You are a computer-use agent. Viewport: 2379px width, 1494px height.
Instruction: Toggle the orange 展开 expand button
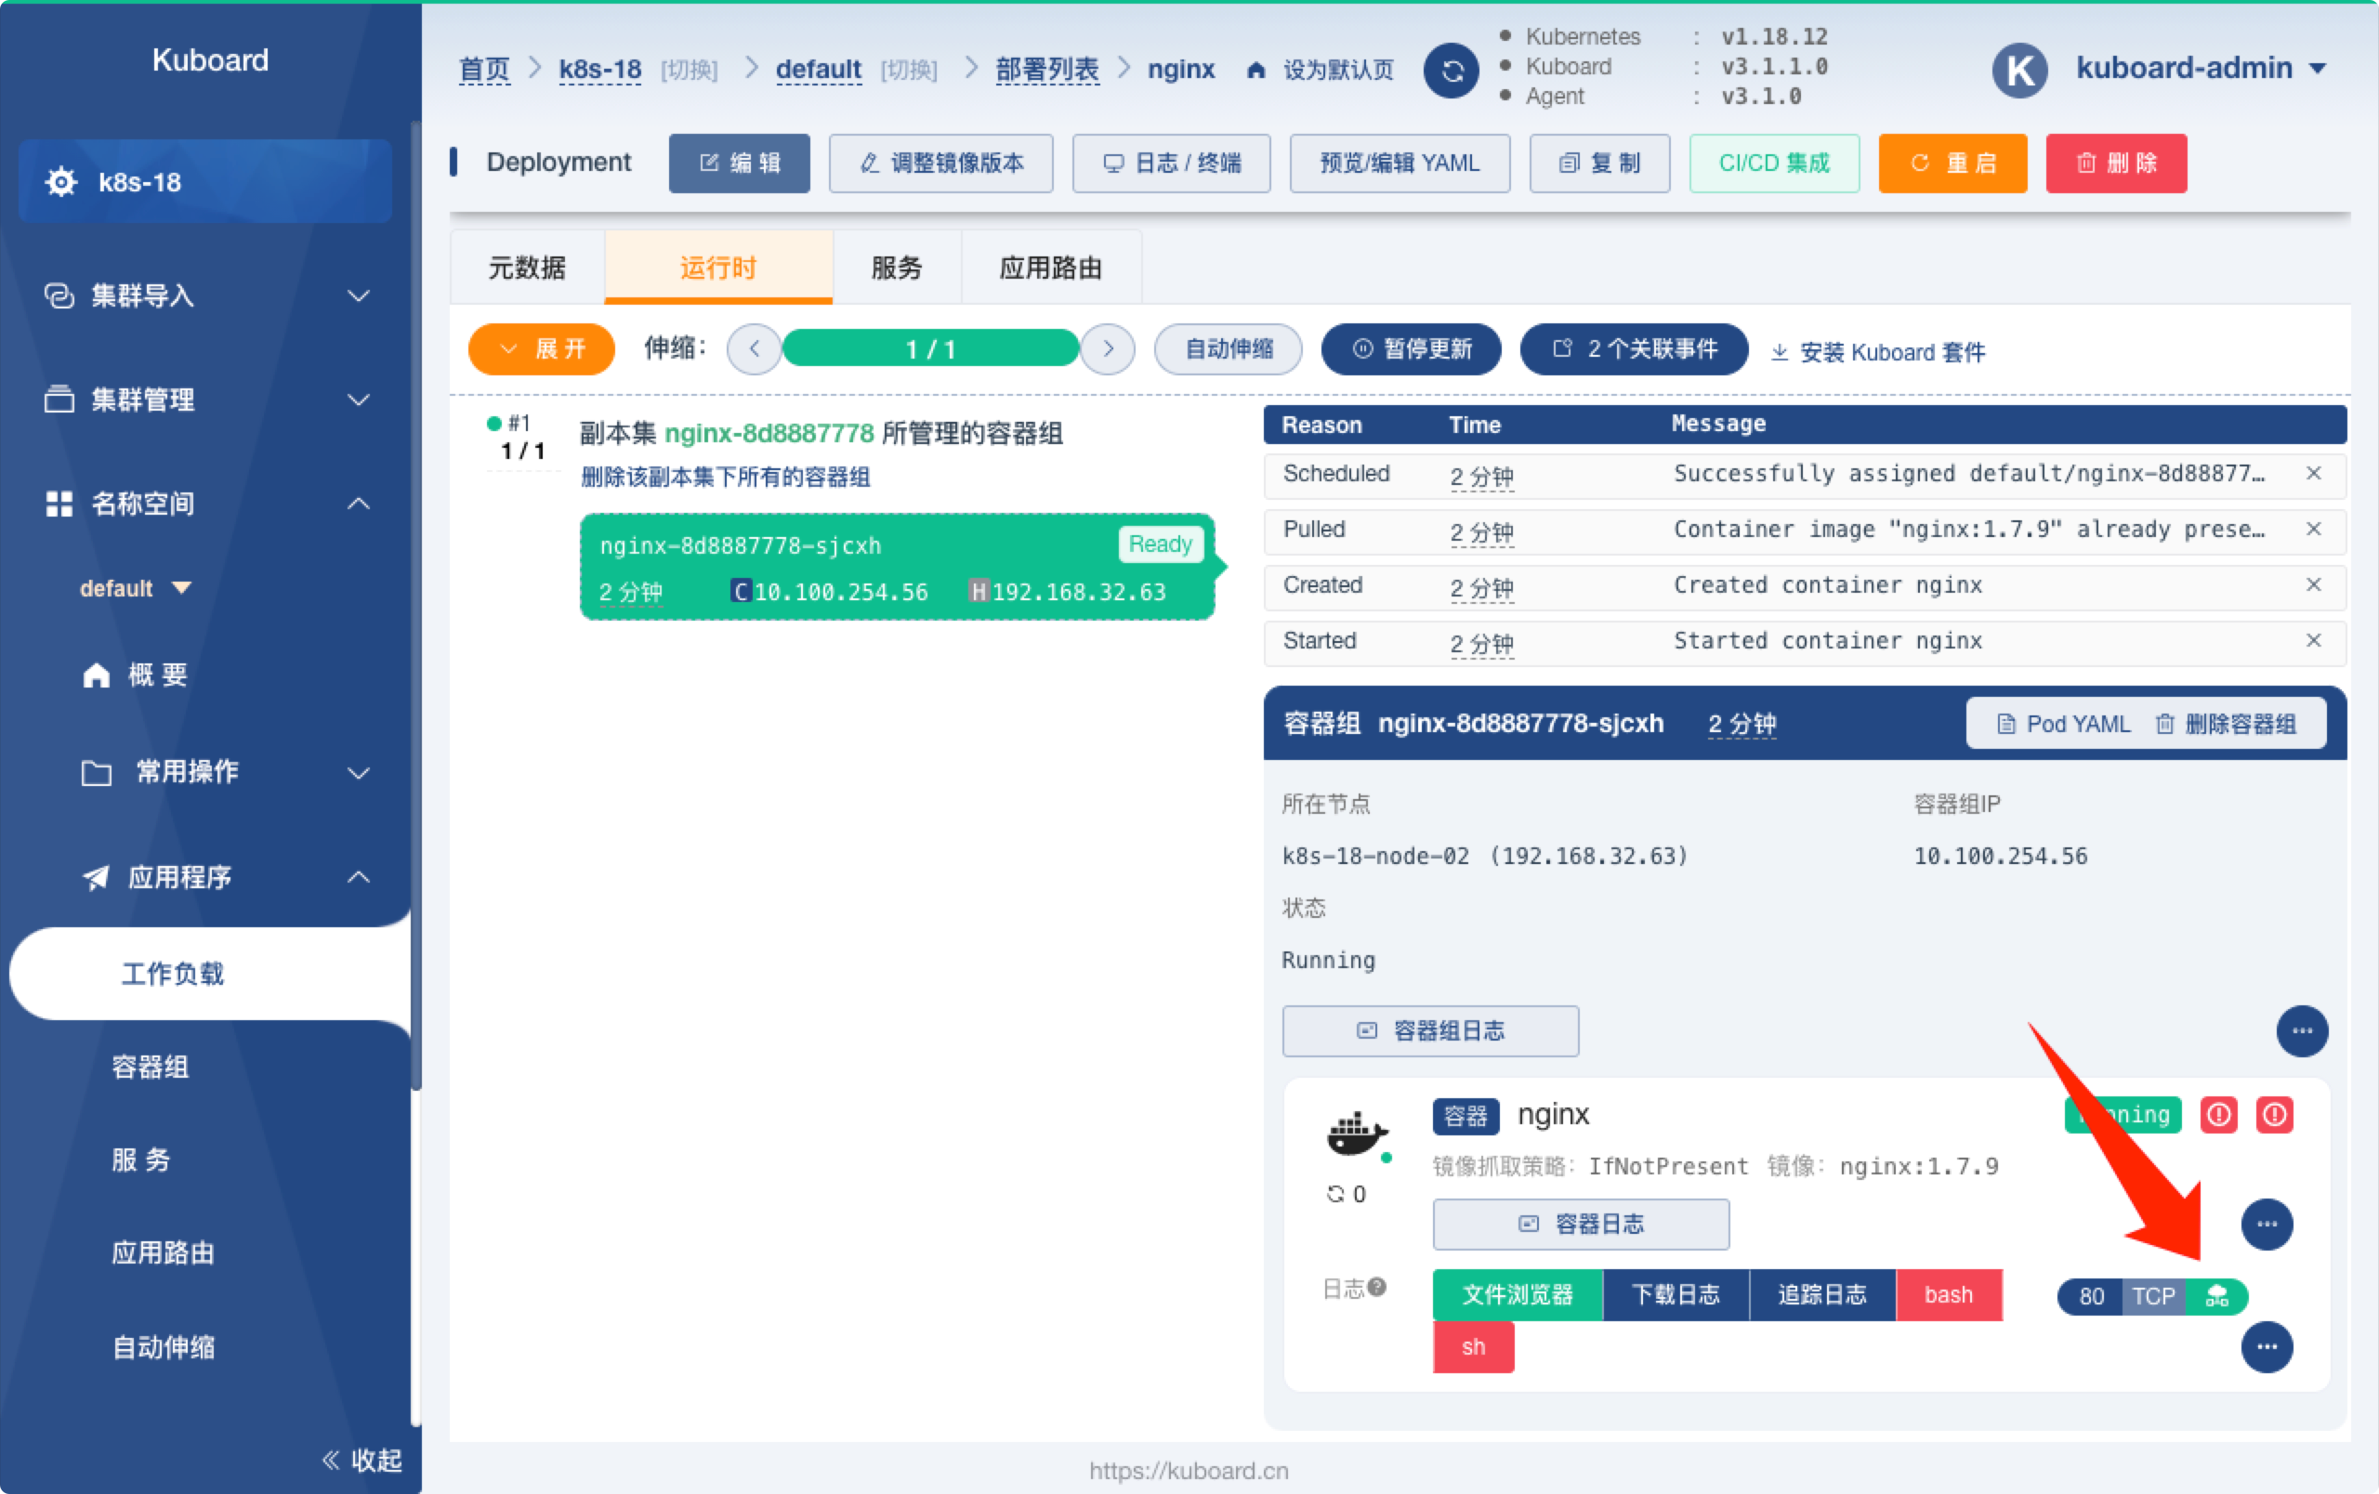[x=542, y=348]
